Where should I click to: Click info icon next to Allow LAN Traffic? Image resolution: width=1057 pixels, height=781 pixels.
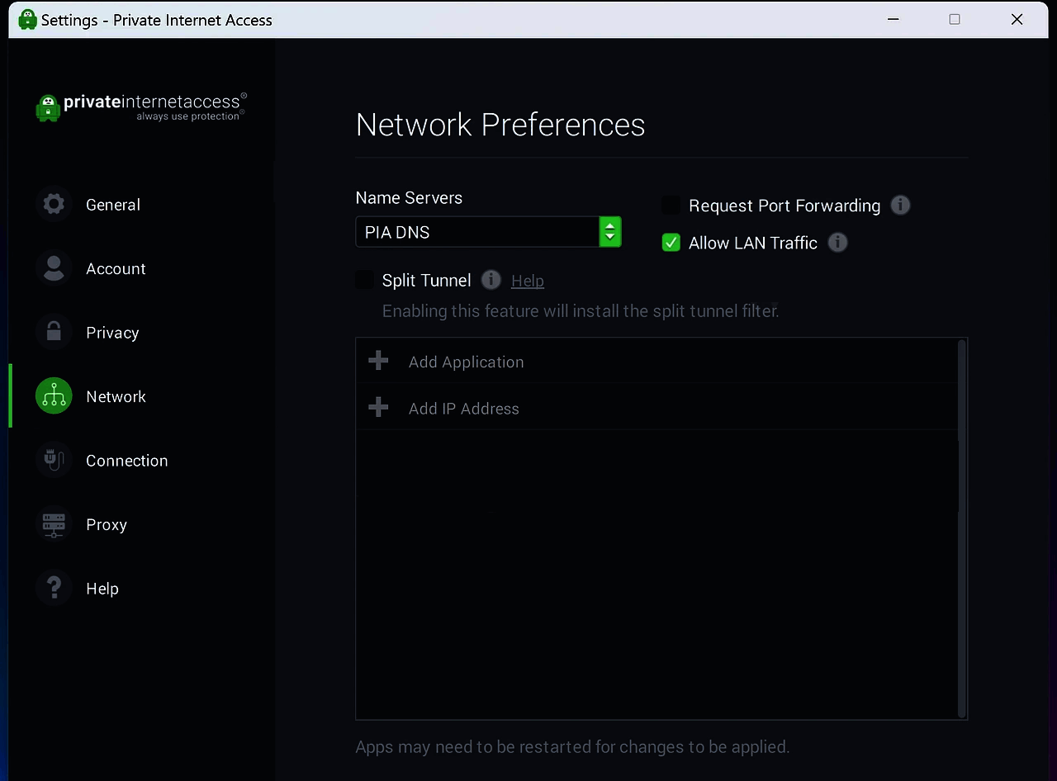pos(837,243)
